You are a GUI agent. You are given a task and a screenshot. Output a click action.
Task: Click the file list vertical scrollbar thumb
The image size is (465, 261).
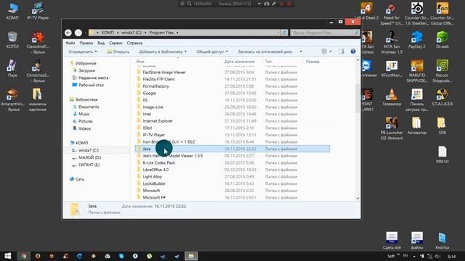[357, 98]
